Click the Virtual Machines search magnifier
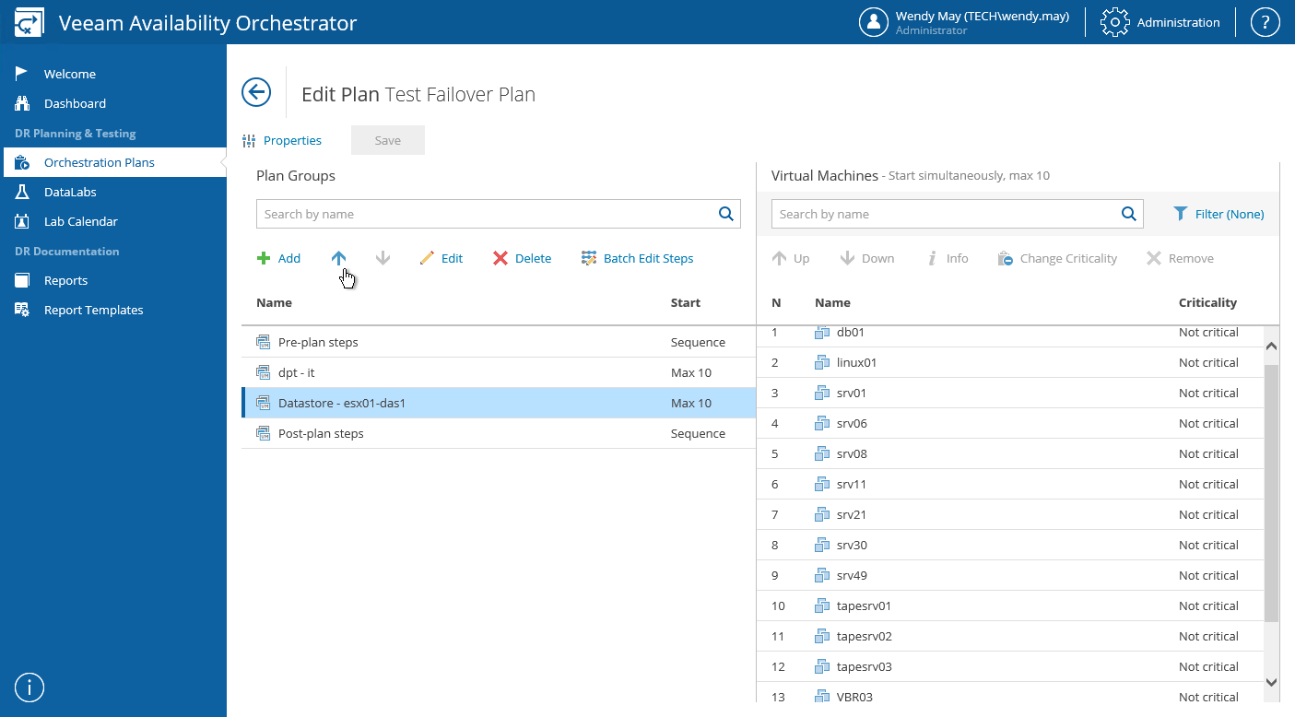 1129,214
